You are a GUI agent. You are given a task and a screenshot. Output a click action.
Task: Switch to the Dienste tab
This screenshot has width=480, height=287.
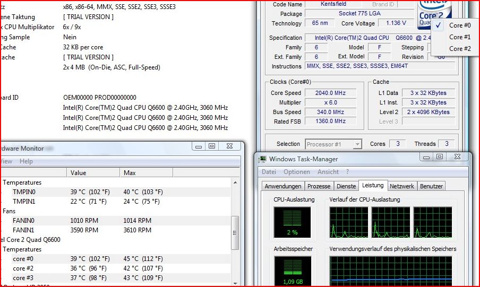[x=346, y=186]
